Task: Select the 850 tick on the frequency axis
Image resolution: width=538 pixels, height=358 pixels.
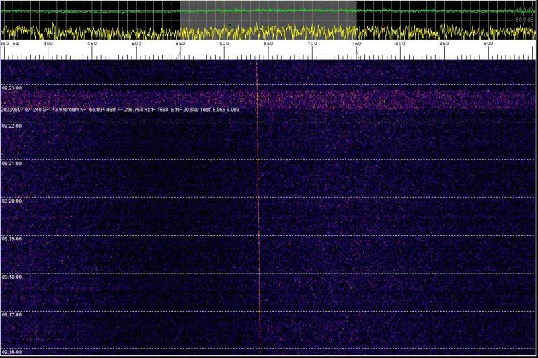Action: pos(445,44)
